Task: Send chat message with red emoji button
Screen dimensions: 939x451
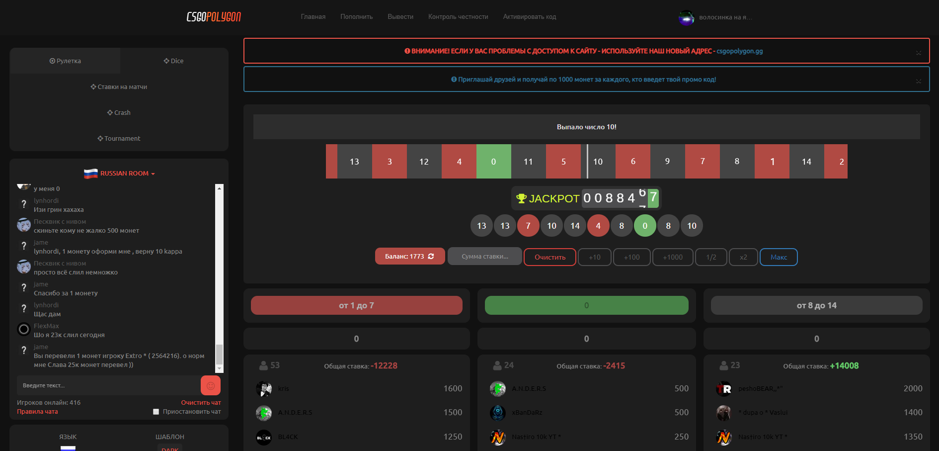Action: tap(211, 385)
